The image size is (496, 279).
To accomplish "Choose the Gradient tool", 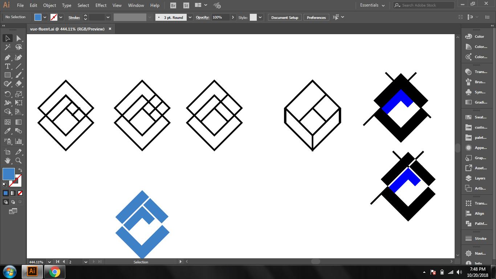I will tap(19, 122).
